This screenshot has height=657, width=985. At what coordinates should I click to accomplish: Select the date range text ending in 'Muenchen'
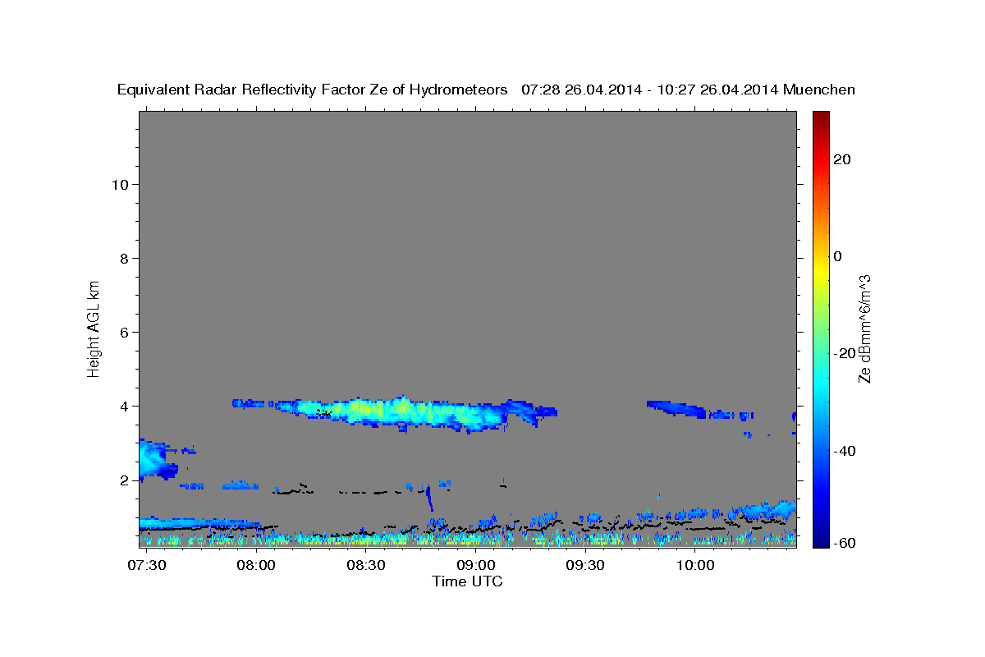pos(688,90)
